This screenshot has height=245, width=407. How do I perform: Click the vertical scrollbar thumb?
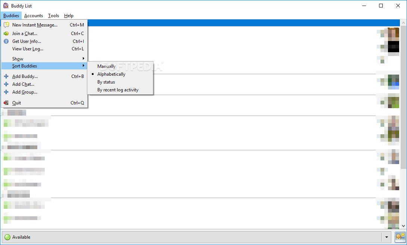[403, 97]
